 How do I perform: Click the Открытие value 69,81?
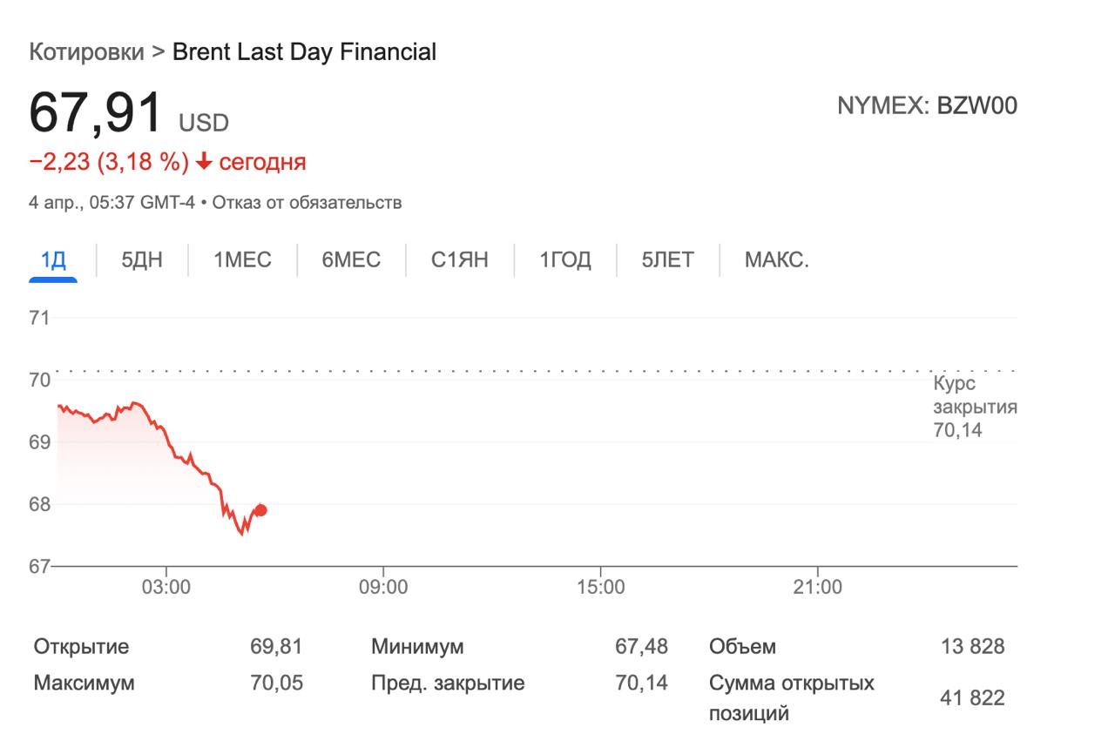coord(276,647)
